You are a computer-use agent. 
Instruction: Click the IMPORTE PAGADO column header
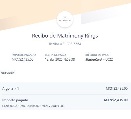click(24, 55)
